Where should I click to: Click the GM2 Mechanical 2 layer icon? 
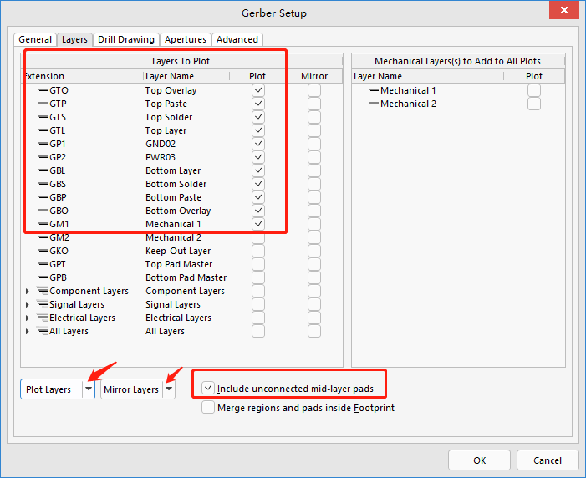tap(43, 237)
